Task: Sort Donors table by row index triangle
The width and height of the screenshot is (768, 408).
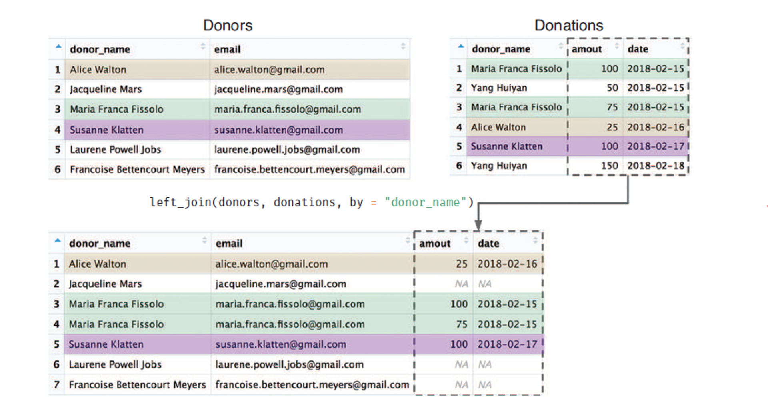Action: (x=58, y=46)
